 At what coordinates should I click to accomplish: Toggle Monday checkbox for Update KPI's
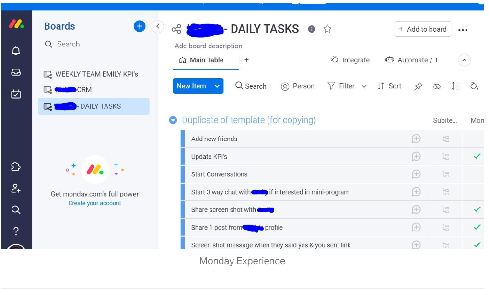(x=477, y=156)
